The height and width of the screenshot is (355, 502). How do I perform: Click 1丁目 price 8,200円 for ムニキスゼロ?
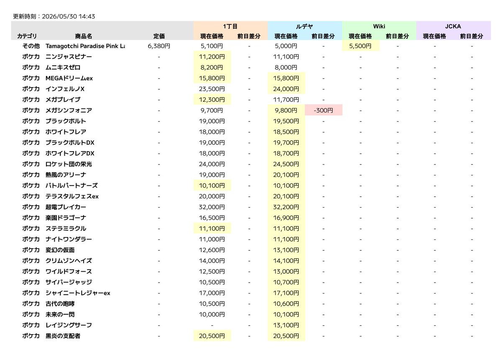(212, 67)
